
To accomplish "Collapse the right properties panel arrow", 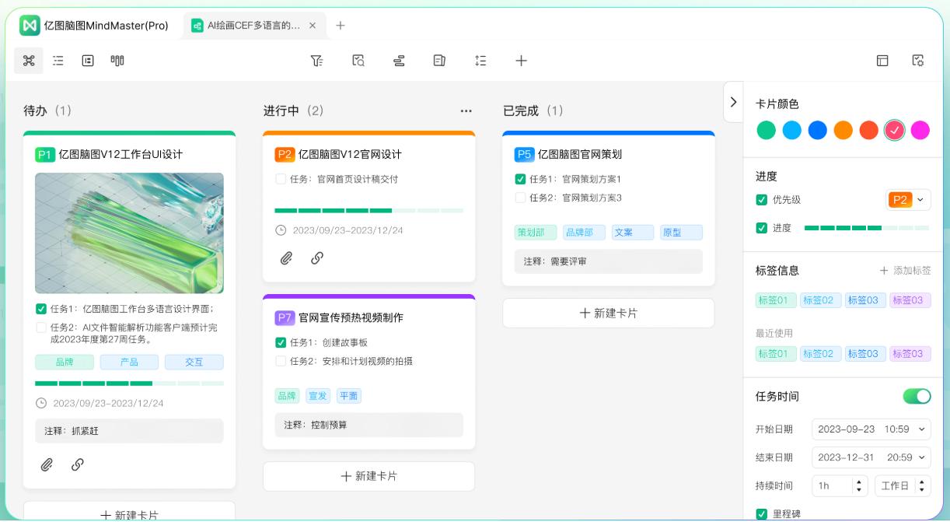I will 733,102.
